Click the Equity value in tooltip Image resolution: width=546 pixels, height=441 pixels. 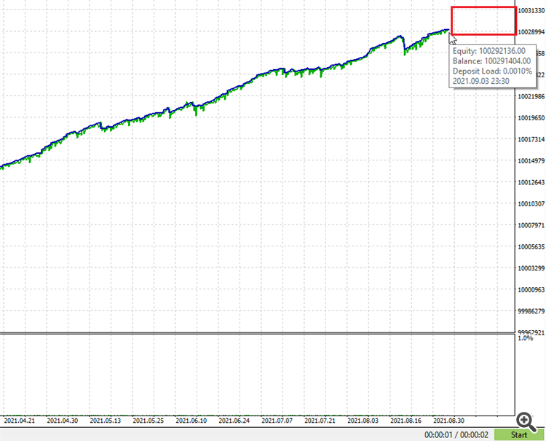pyautogui.click(x=502, y=51)
